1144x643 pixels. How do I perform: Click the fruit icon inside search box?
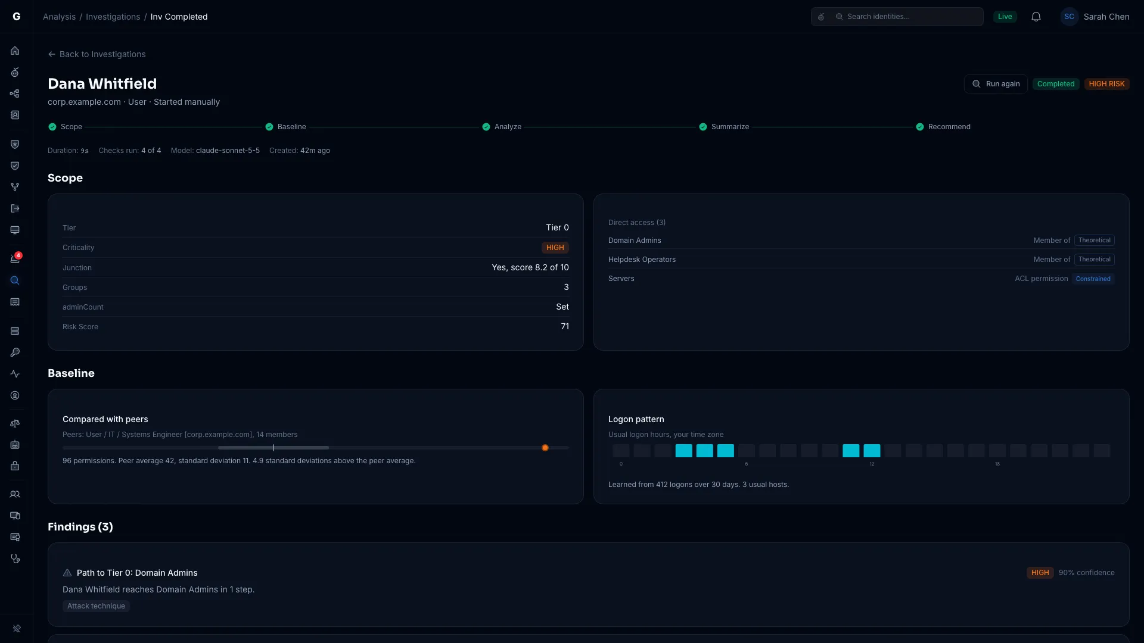pos(821,17)
